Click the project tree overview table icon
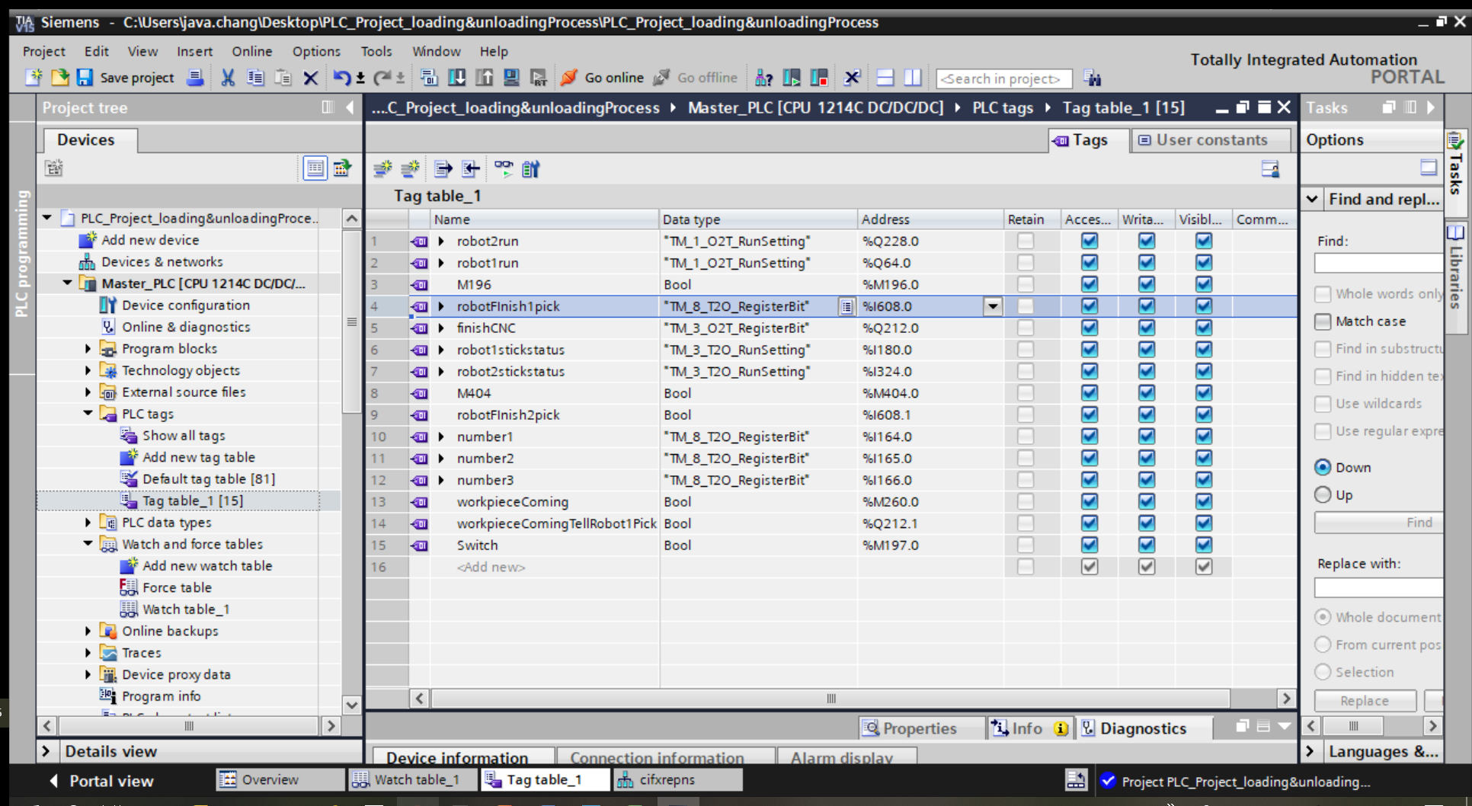1472x806 pixels. (315, 168)
